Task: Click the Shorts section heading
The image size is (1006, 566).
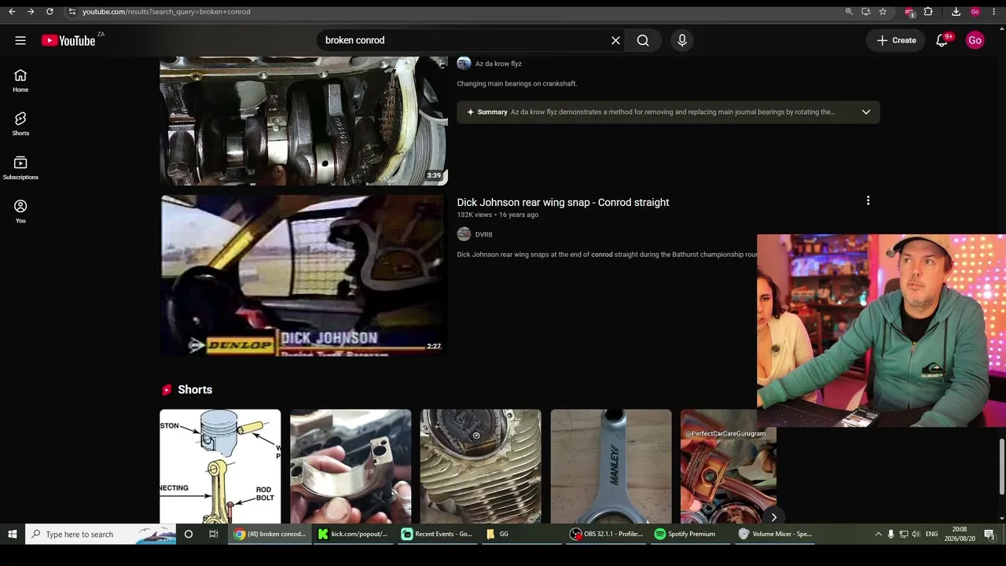Action: (x=195, y=390)
